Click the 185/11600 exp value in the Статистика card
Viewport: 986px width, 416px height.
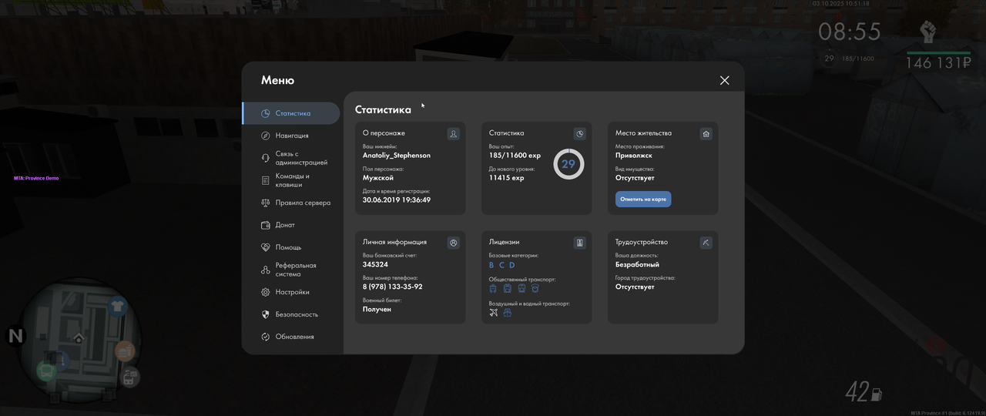coord(515,156)
